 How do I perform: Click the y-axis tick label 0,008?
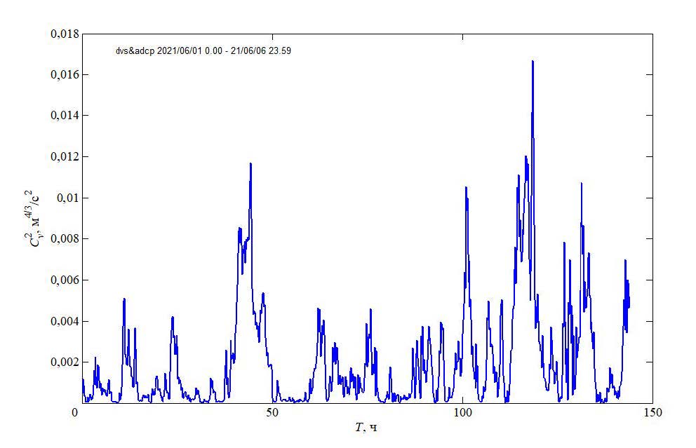tap(62, 239)
